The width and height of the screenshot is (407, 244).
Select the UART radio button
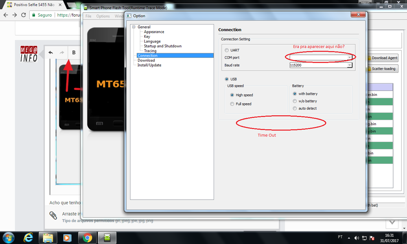click(x=227, y=50)
